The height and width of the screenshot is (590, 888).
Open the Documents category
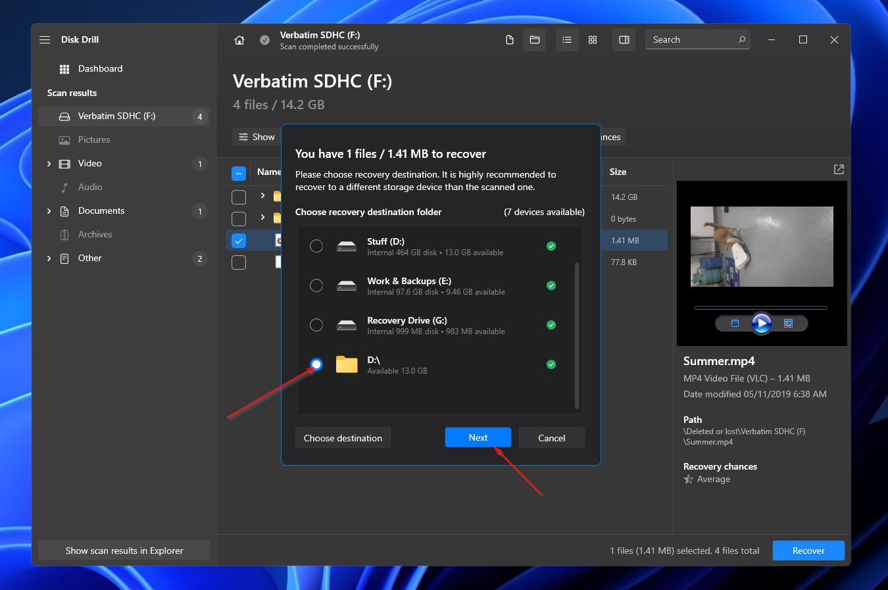click(101, 210)
